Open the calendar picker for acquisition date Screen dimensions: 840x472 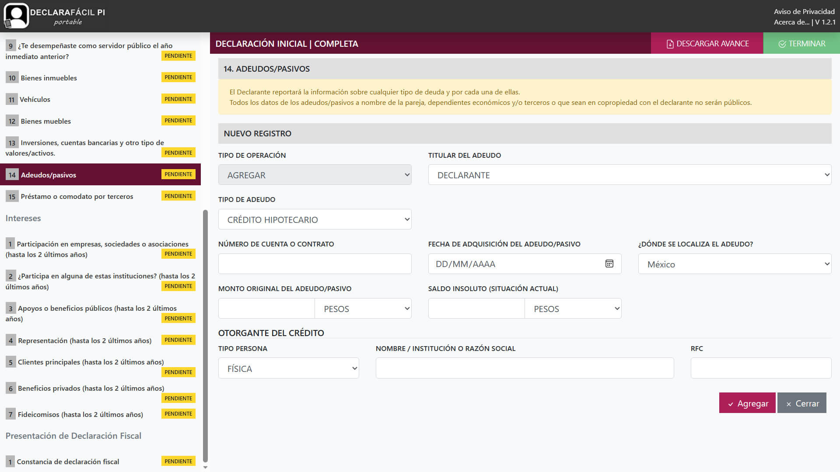pyautogui.click(x=609, y=264)
